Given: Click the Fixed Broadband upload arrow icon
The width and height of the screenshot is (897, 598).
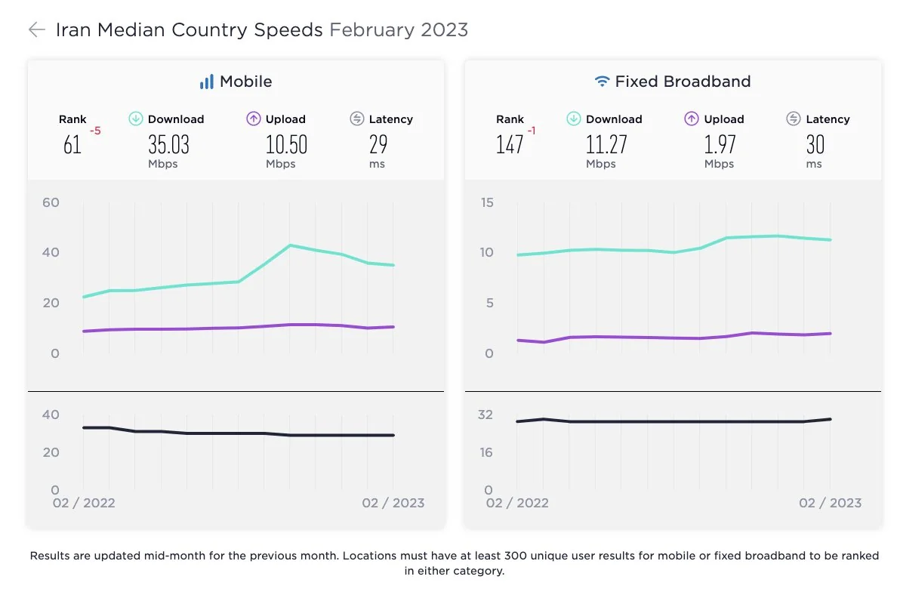Looking at the screenshot, I should [x=692, y=119].
